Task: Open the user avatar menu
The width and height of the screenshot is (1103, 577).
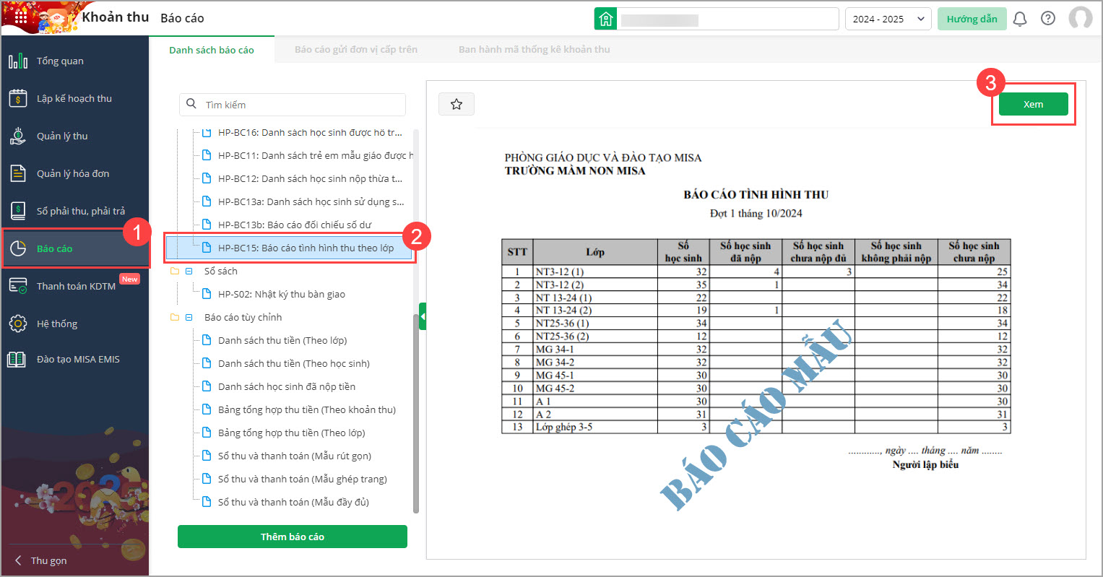Action: (1081, 19)
